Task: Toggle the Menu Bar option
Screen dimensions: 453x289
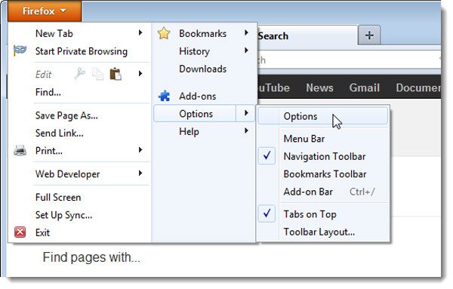Action: click(x=304, y=139)
